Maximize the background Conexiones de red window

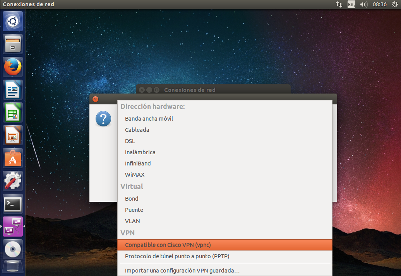[x=157, y=90]
